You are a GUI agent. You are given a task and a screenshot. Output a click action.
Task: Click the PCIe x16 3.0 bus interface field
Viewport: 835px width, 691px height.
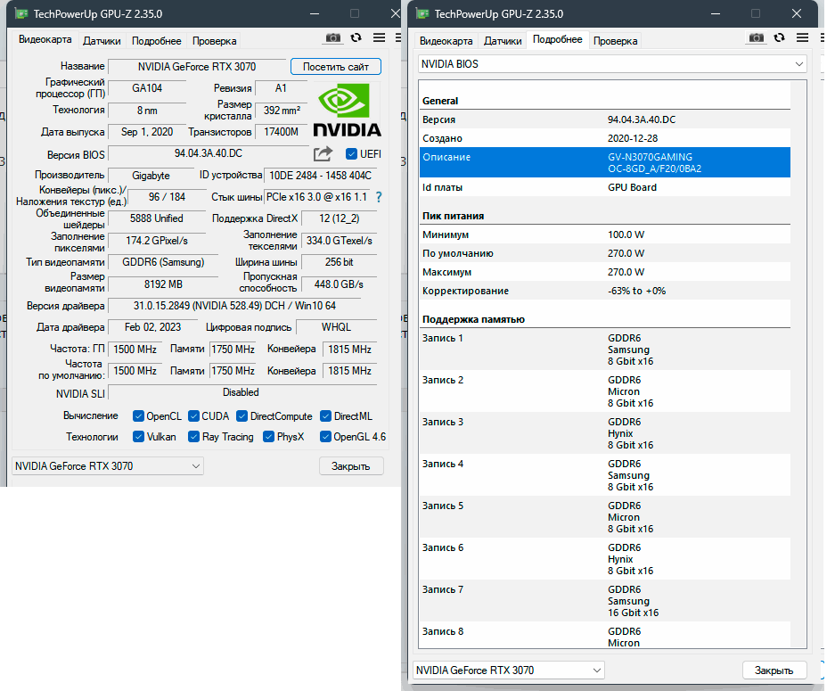tap(317, 197)
